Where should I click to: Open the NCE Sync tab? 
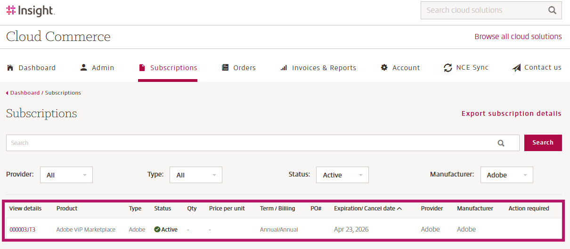click(x=466, y=68)
